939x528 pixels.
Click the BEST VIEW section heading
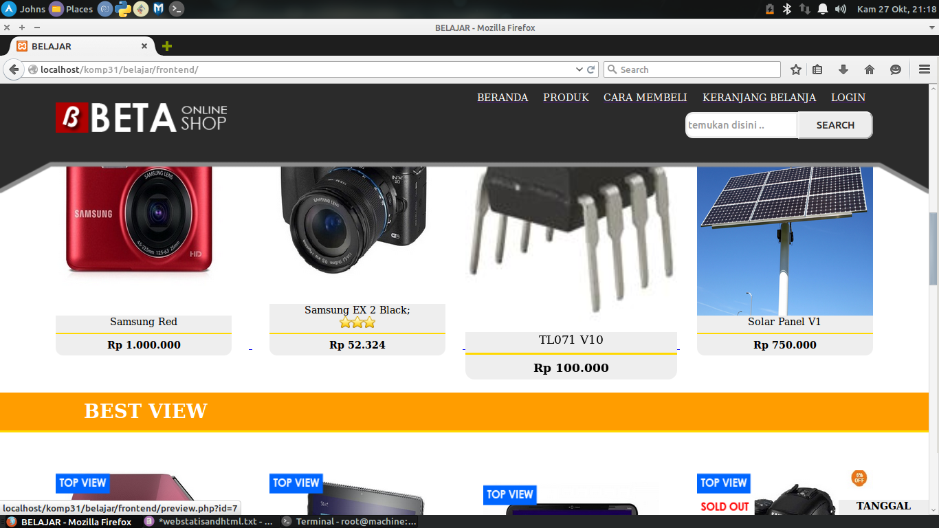(x=146, y=411)
